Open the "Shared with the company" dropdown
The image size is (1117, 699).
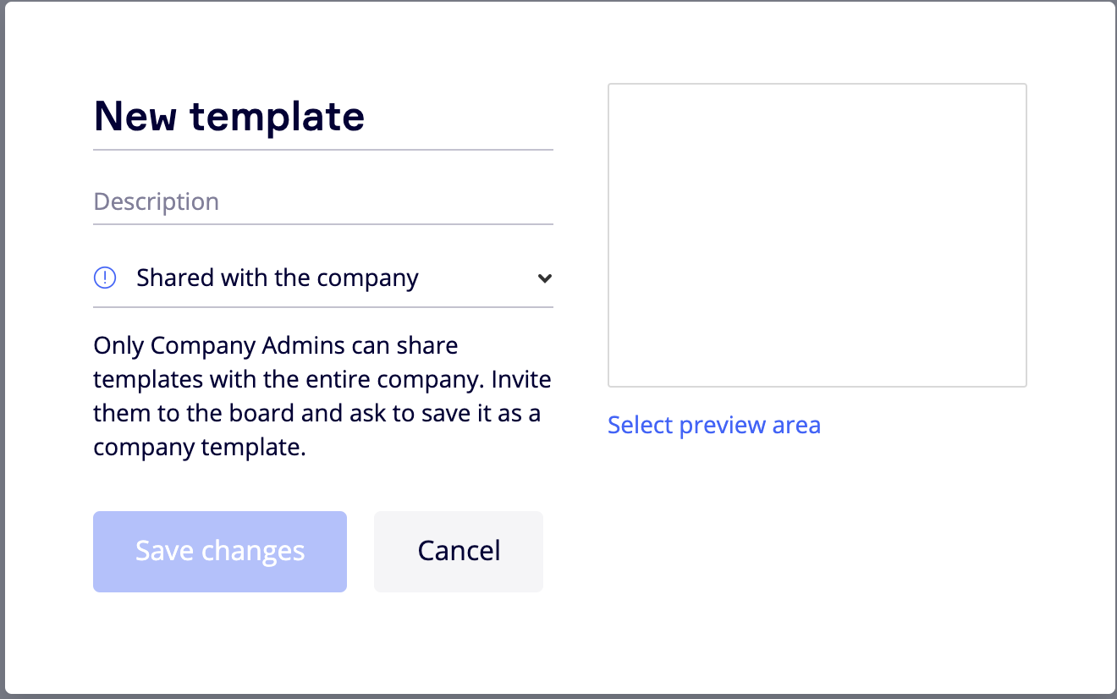coord(322,278)
